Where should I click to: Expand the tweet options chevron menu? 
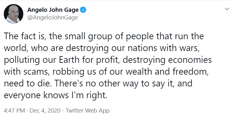tap(227, 9)
